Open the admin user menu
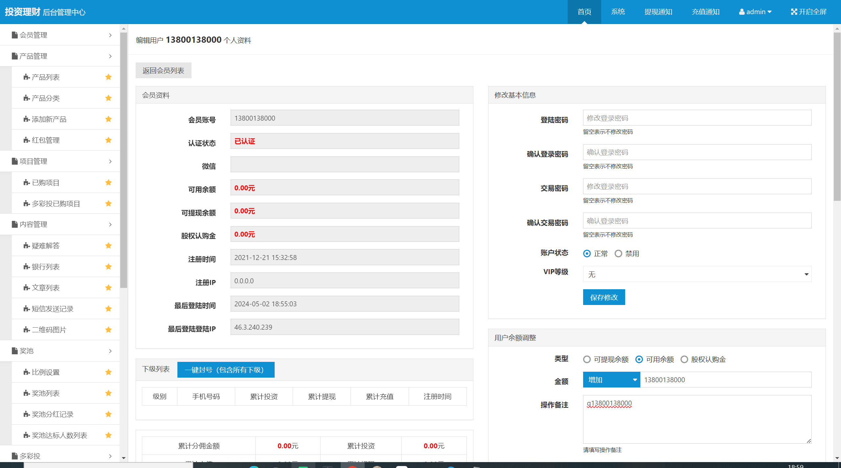 click(x=755, y=12)
